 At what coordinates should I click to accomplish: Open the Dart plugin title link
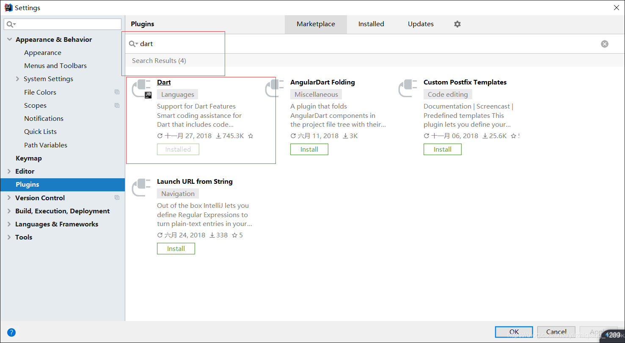(164, 82)
